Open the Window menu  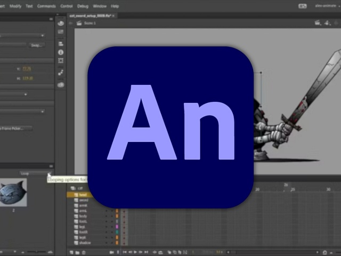100,6
